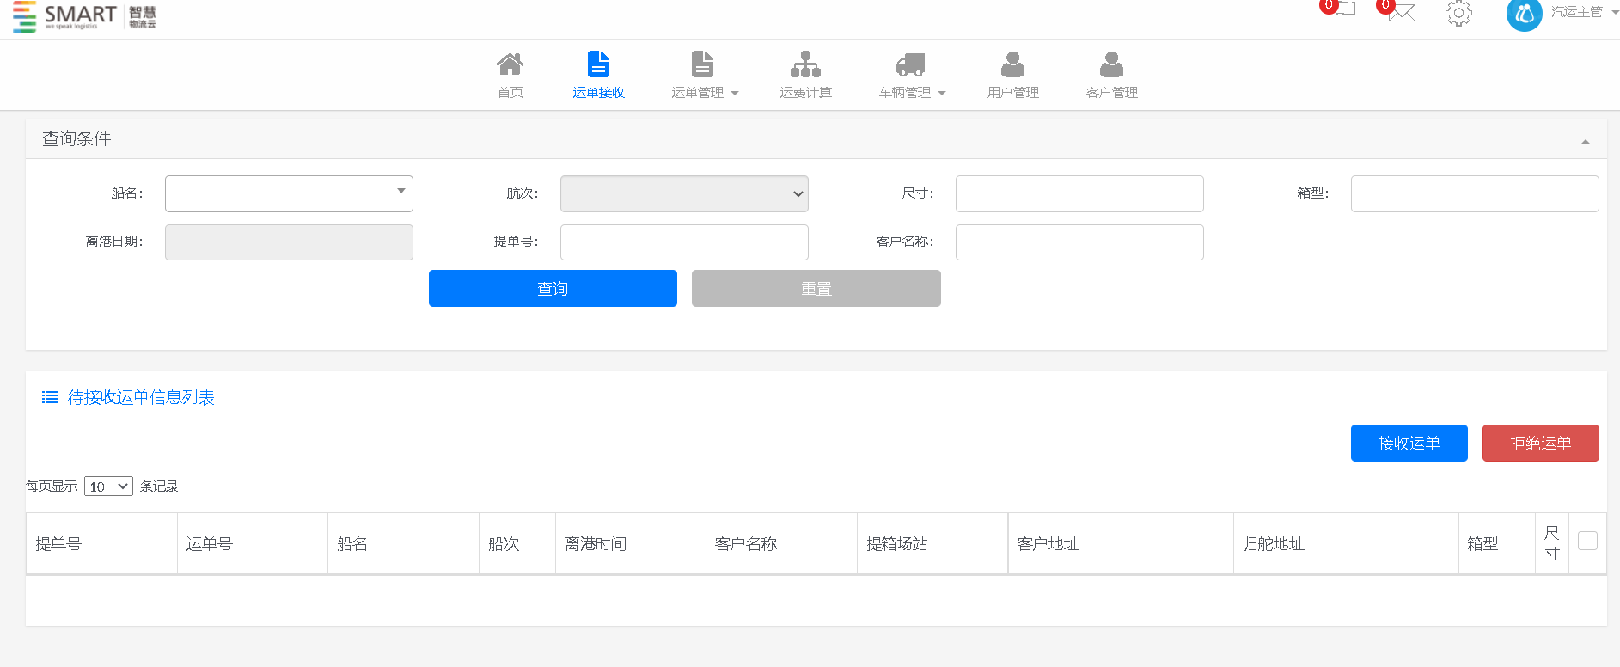Viewport: 1620px width, 667px height.
Task: Click the 接收运单 button
Action: 1409,444
